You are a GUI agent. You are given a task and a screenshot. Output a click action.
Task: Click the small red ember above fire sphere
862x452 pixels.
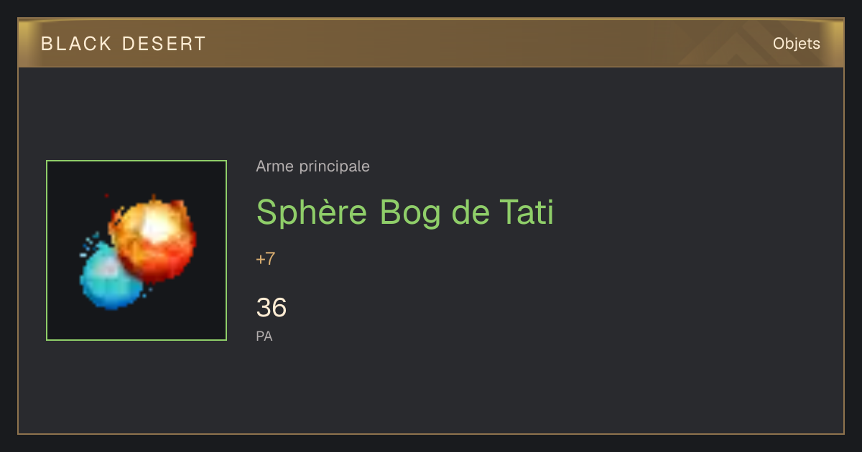point(106,195)
